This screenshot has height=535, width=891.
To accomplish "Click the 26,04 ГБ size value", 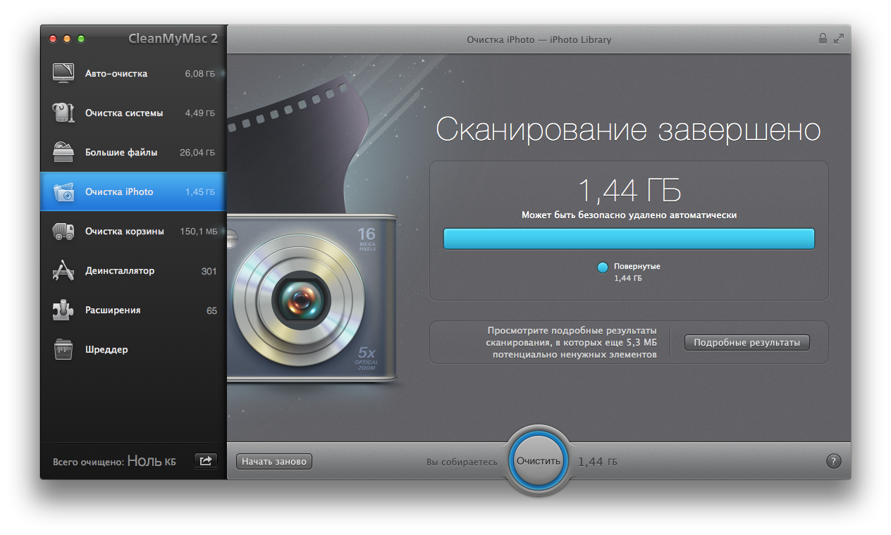I will pos(197,152).
